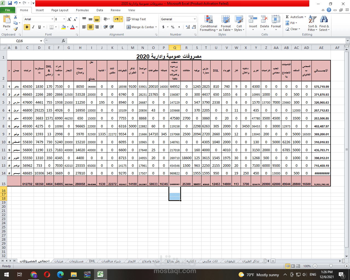Image resolution: width=350 pixels, height=280 pixels.
Task: Apply the red font color A
Action: [72, 27]
